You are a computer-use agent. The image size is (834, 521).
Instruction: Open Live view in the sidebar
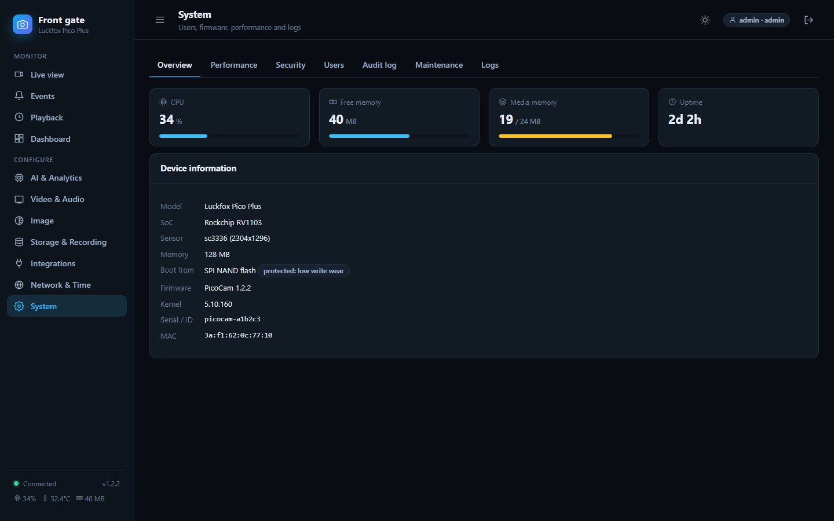[x=67, y=75]
